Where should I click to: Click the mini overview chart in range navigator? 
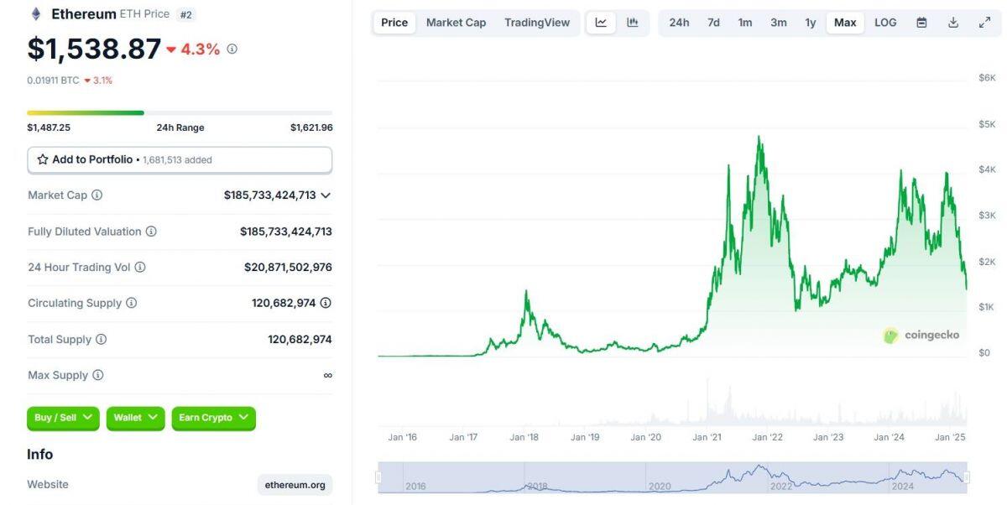[x=672, y=477]
